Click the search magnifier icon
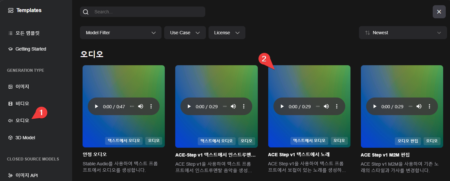The width and height of the screenshot is (450, 181). pyautogui.click(x=86, y=12)
